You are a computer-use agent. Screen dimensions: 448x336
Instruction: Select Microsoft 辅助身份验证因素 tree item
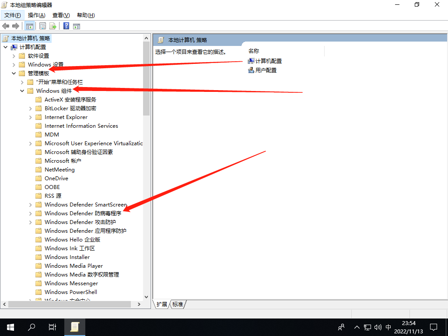pyautogui.click(x=79, y=152)
